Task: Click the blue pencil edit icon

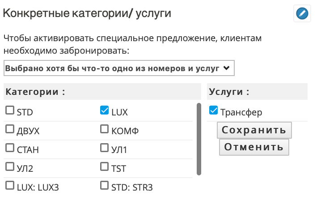Action: [302, 13]
